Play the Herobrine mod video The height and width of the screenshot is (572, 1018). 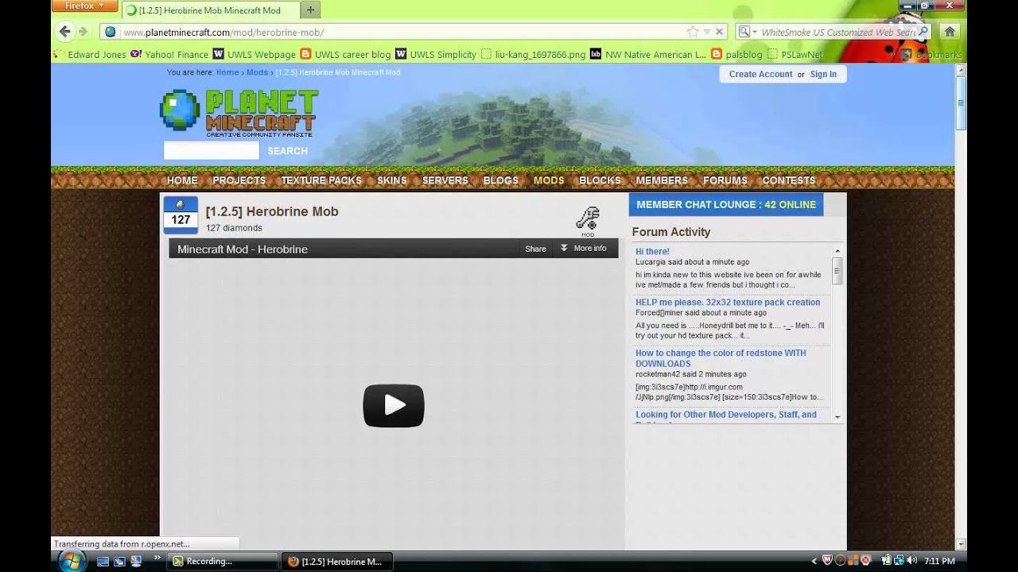pyautogui.click(x=394, y=406)
